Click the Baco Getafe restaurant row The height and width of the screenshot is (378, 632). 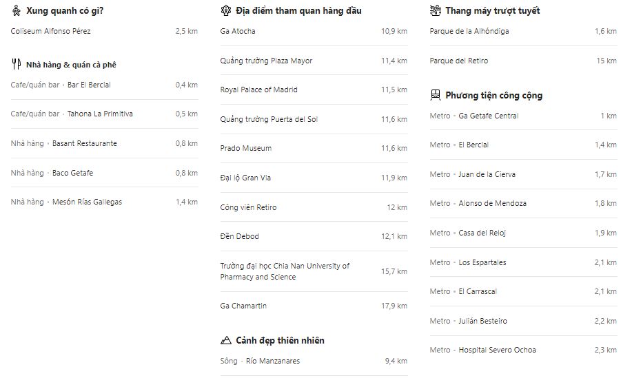pyautogui.click(x=72, y=173)
